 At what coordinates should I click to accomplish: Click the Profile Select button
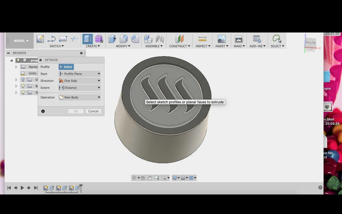(x=66, y=67)
